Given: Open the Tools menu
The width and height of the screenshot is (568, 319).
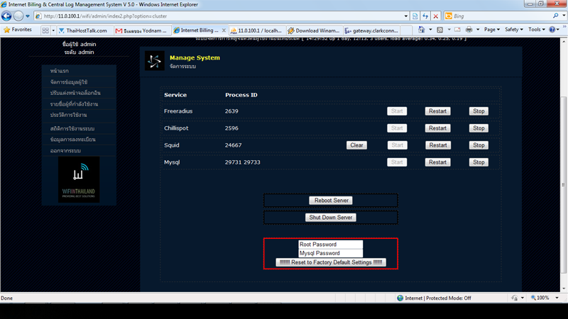Looking at the screenshot, I should (x=537, y=30).
